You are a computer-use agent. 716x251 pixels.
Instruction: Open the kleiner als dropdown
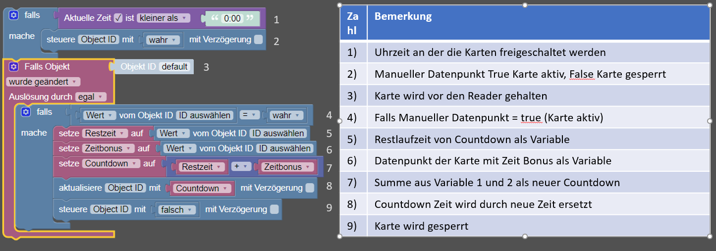(164, 18)
